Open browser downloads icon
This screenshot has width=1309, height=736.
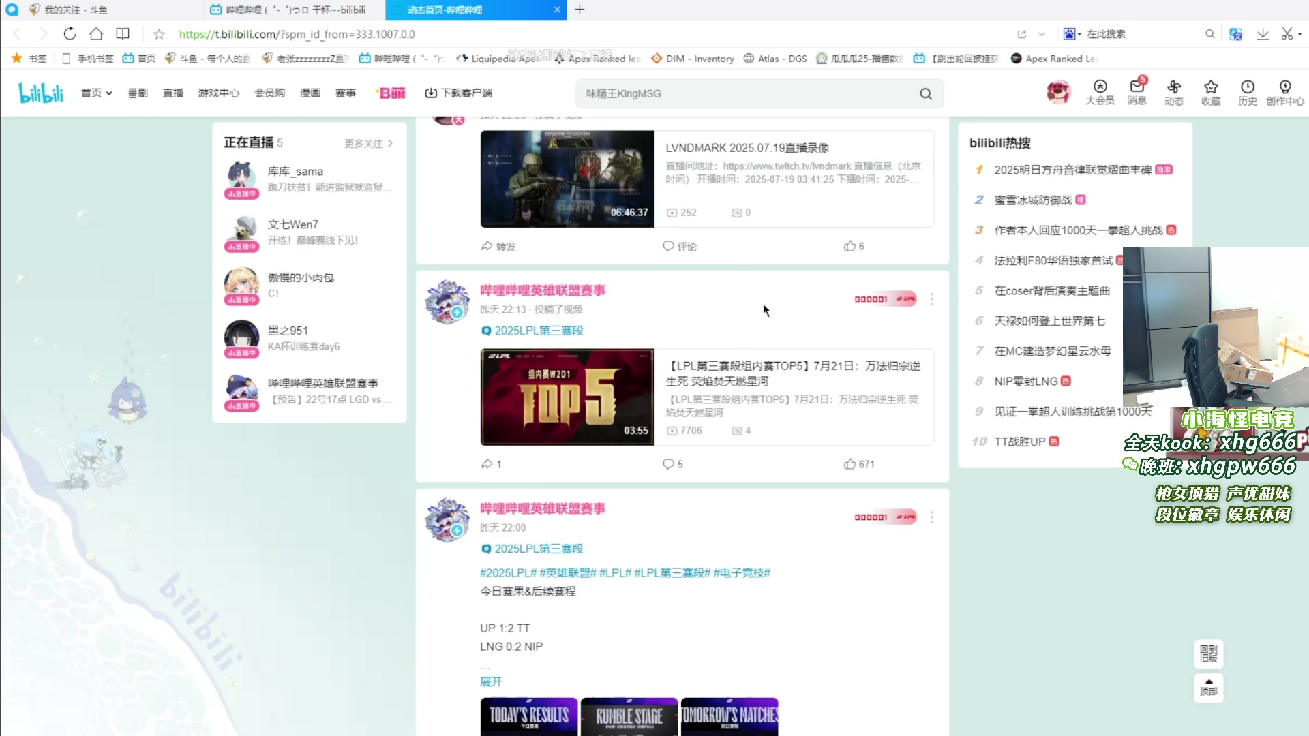tap(1263, 34)
